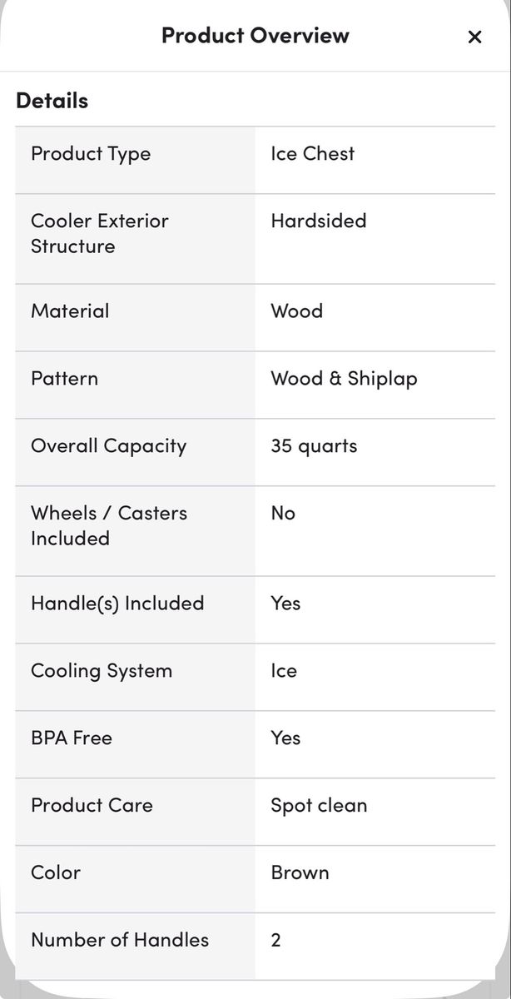
Task: Click the Ice Chest value
Action: [x=312, y=154]
